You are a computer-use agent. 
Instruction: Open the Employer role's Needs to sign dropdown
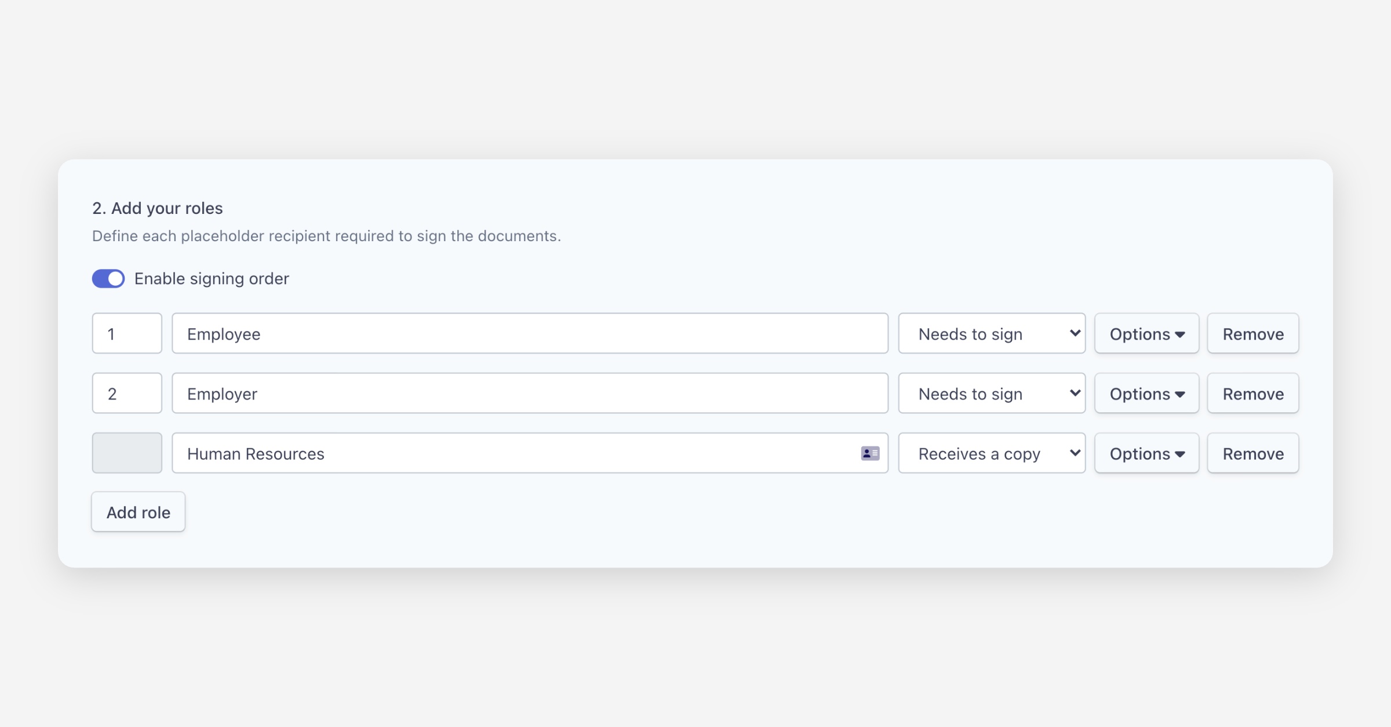click(x=991, y=394)
